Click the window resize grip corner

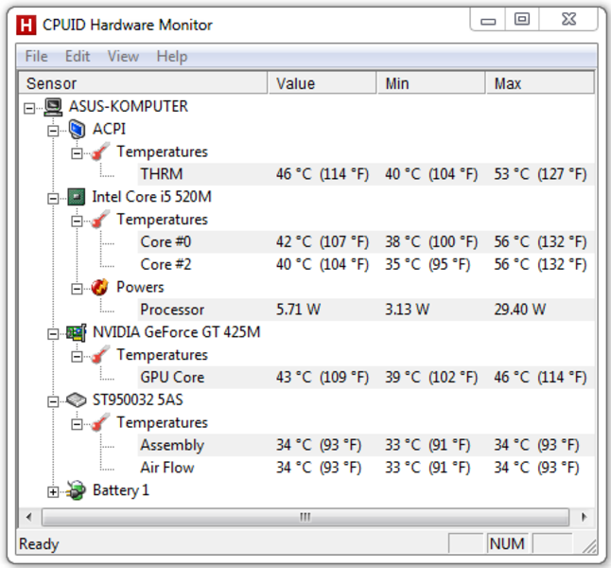click(589, 546)
